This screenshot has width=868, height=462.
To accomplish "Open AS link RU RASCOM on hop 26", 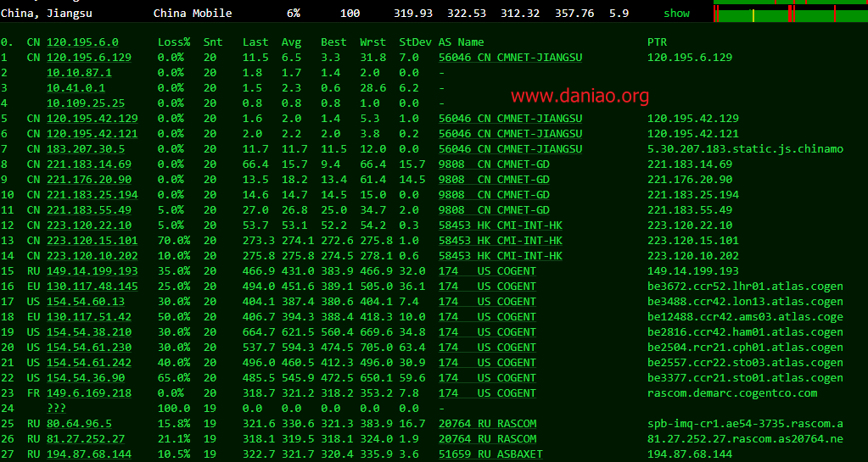I will point(487,439).
